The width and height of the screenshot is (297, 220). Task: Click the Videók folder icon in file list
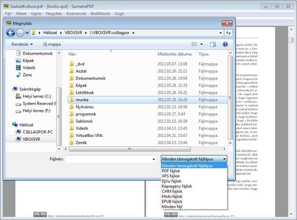click(x=71, y=128)
